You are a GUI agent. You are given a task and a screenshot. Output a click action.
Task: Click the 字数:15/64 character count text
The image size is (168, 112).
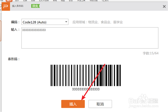pos(151,53)
